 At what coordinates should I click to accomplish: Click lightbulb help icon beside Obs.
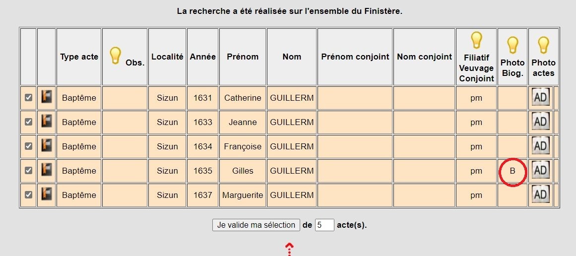[x=115, y=55]
